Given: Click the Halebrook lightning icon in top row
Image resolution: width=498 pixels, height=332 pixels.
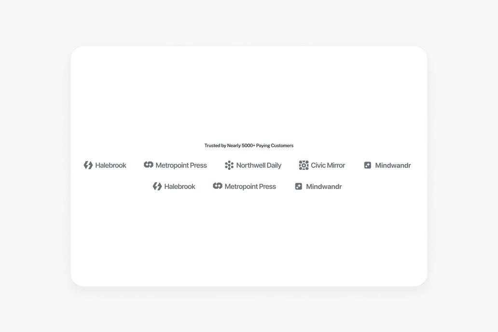Looking at the screenshot, I should (x=88, y=165).
